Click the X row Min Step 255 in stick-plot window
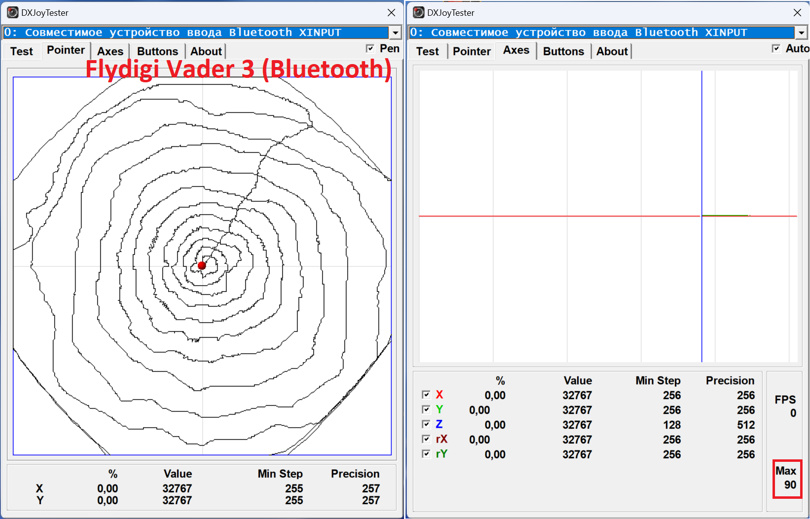This screenshot has width=810, height=519. coord(294,488)
